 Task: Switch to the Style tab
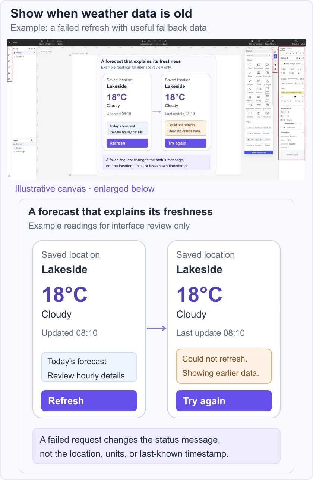[x=282, y=49]
